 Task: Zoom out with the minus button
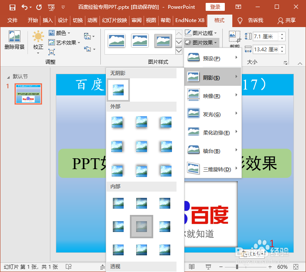click(221, 267)
